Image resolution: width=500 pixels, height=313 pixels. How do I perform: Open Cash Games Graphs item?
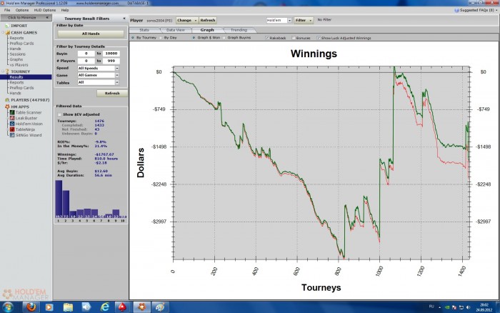coord(16,59)
